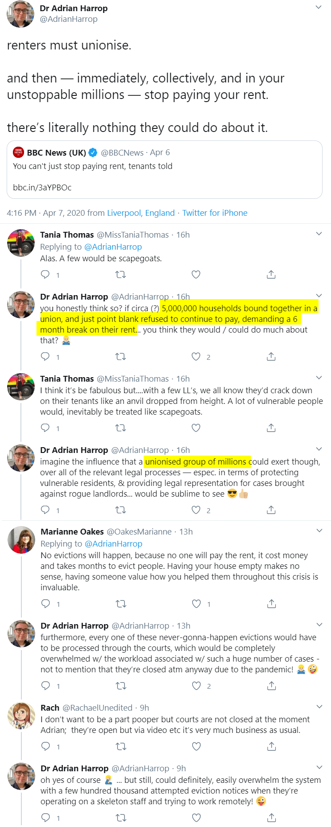This screenshot has width=331, height=827.
Task: Retweet Tania Thomas's 'Alas' tweet
Action: coord(121,275)
